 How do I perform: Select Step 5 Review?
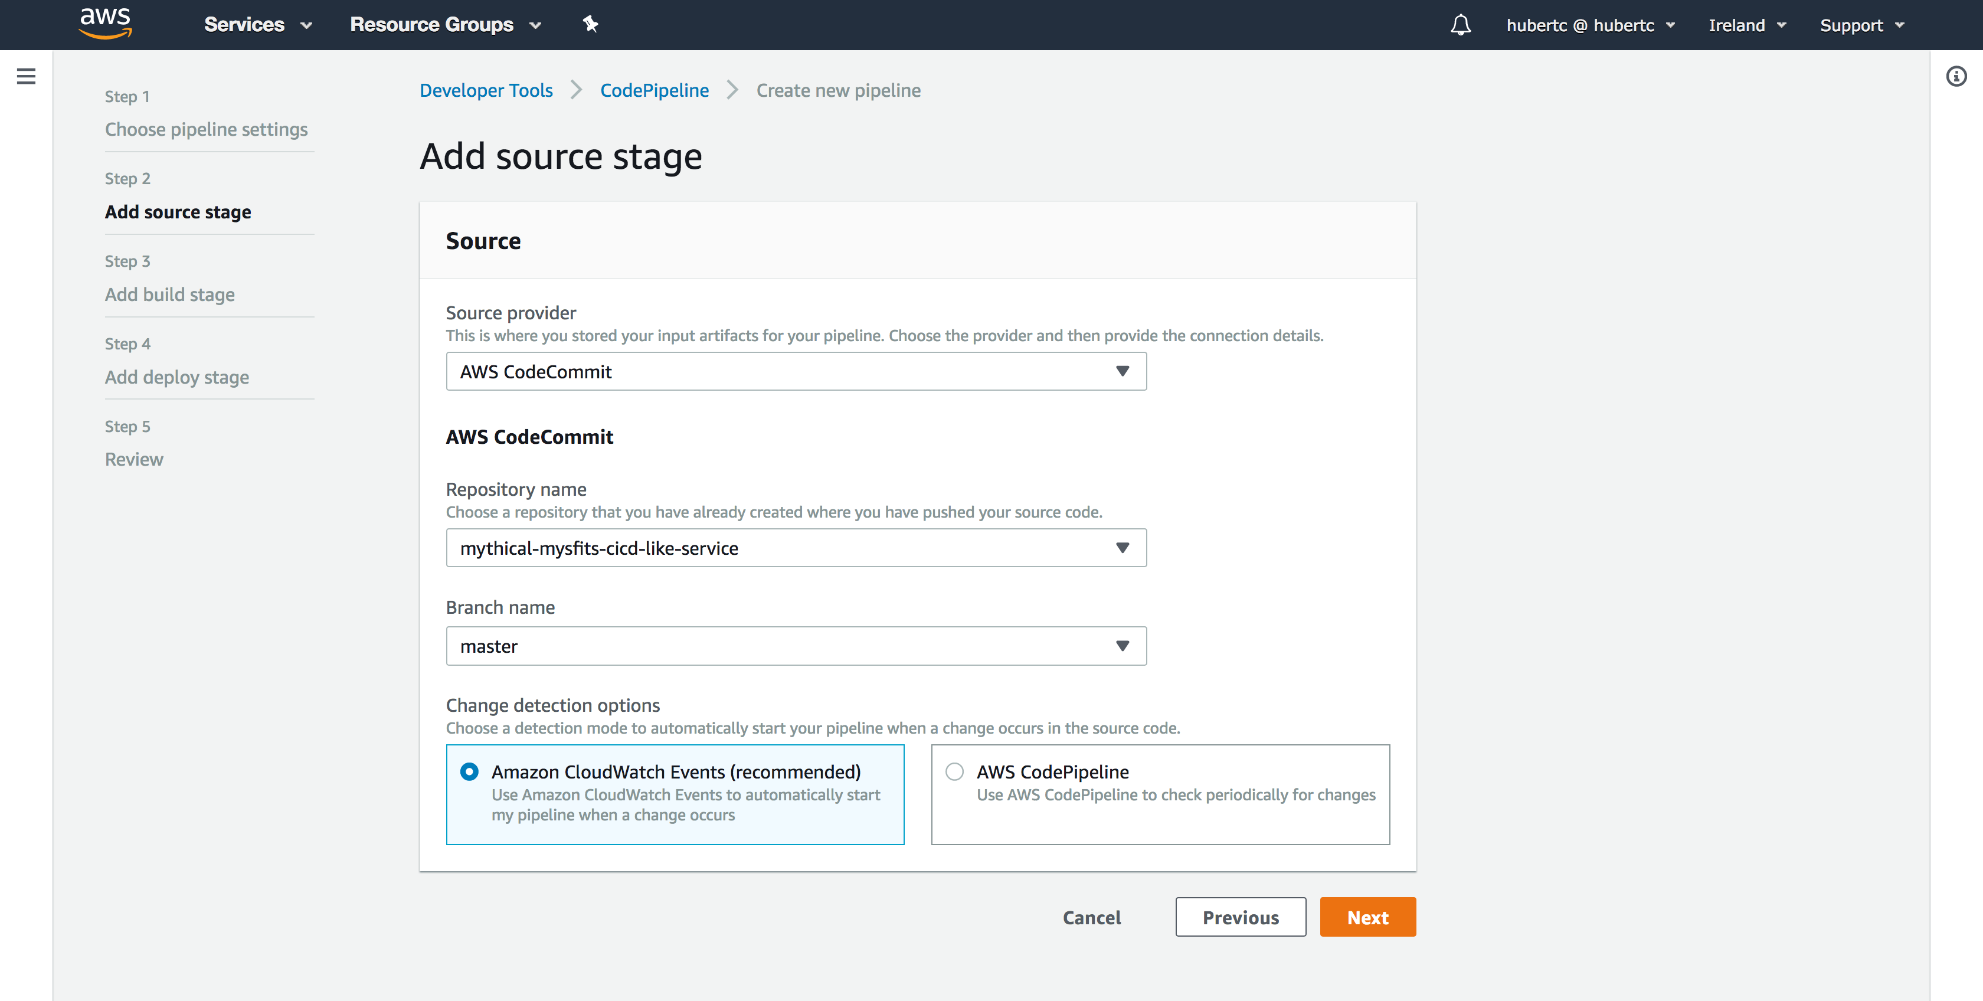(x=134, y=459)
